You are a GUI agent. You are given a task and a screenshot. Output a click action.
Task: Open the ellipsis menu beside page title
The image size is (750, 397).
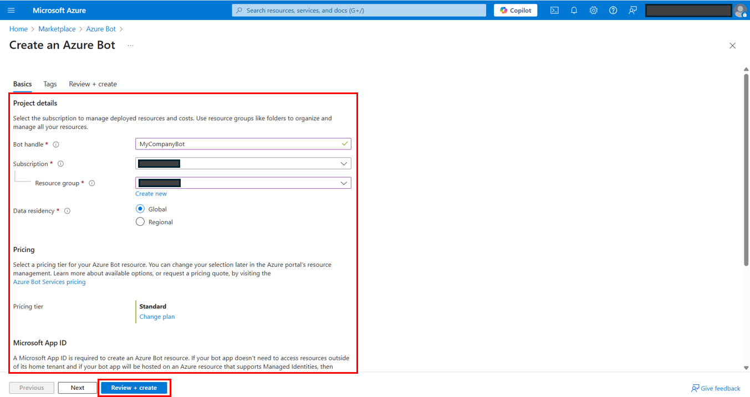[x=131, y=46]
